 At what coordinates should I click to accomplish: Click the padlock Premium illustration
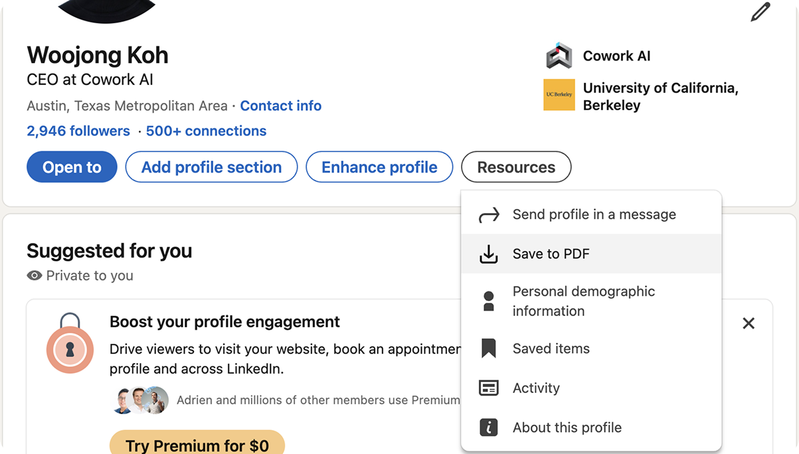(x=70, y=344)
